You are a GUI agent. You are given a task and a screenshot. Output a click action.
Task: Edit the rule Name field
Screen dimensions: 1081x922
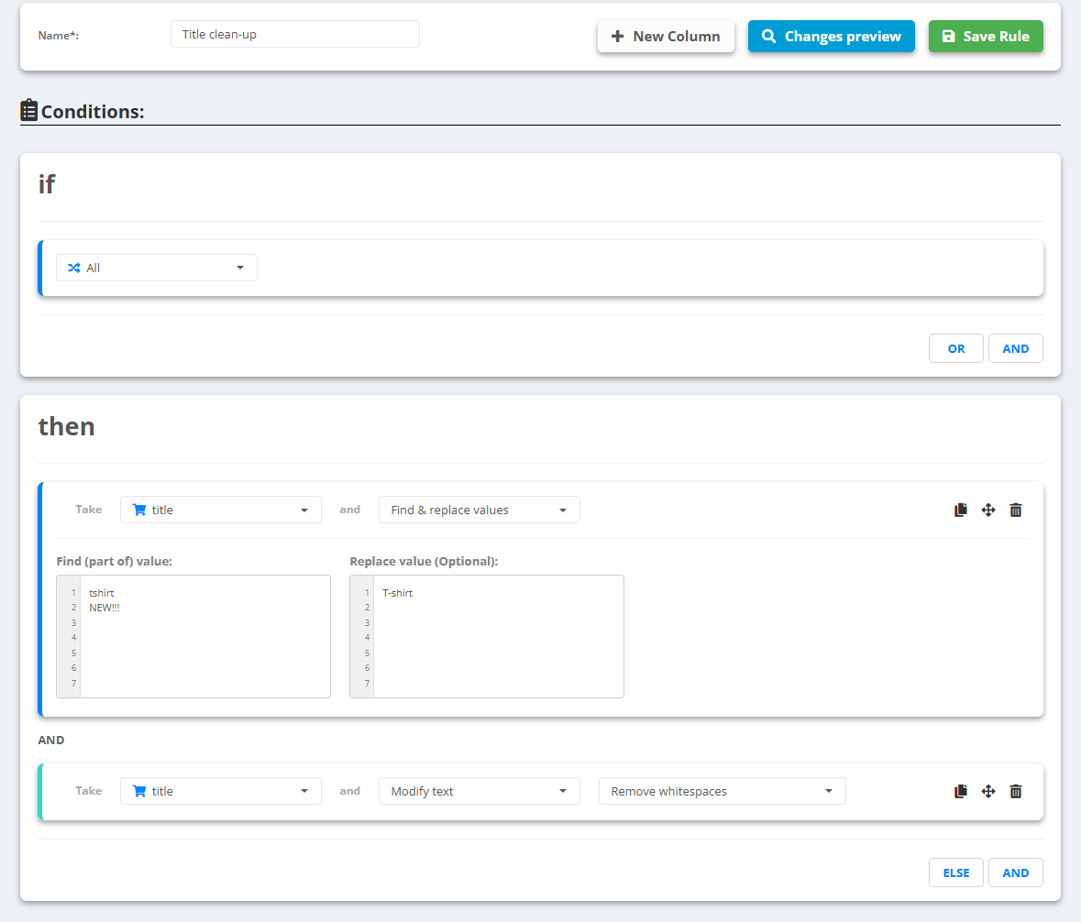[x=295, y=34]
